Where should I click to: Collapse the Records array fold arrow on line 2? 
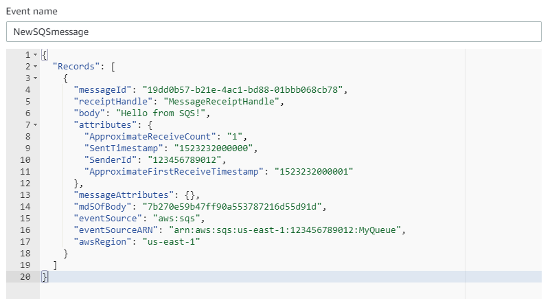[35, 67]
